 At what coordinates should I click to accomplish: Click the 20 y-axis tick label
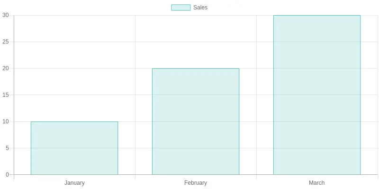(6, 68)
